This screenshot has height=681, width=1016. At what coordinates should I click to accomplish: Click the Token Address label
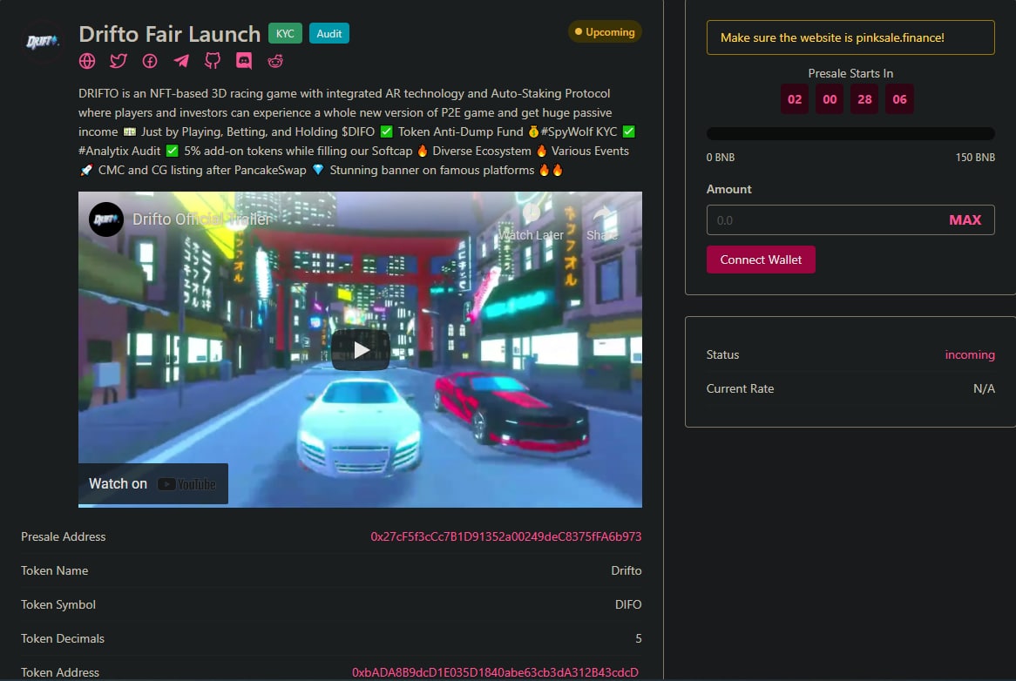click(59, 672)
